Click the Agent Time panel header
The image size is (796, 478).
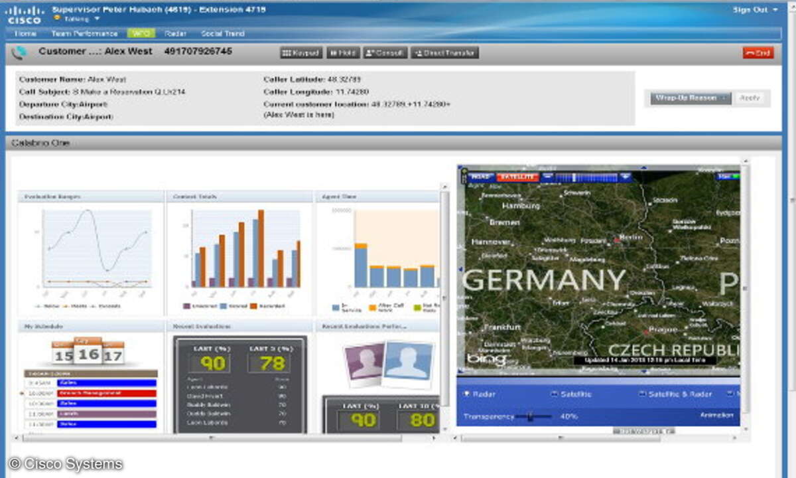[377, 197]
